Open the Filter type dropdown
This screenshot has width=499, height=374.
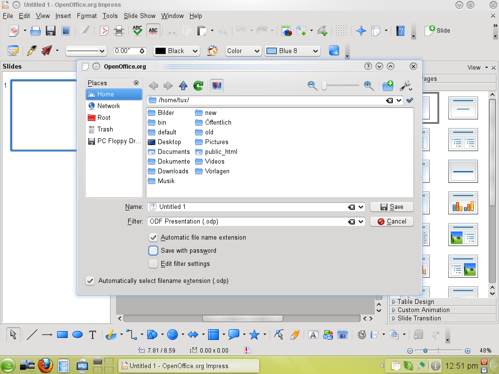pyautogui.click(x=361, y=222)
